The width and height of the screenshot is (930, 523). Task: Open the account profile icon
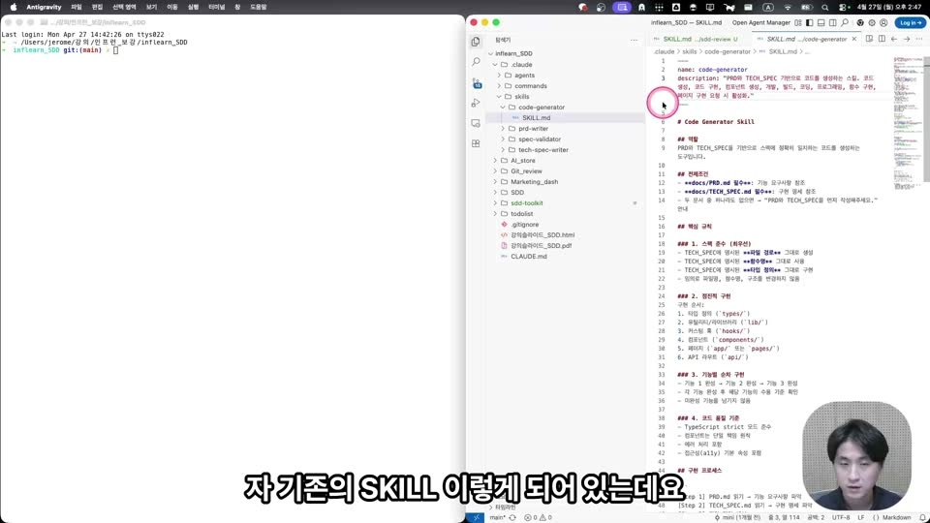coord(883,22)
